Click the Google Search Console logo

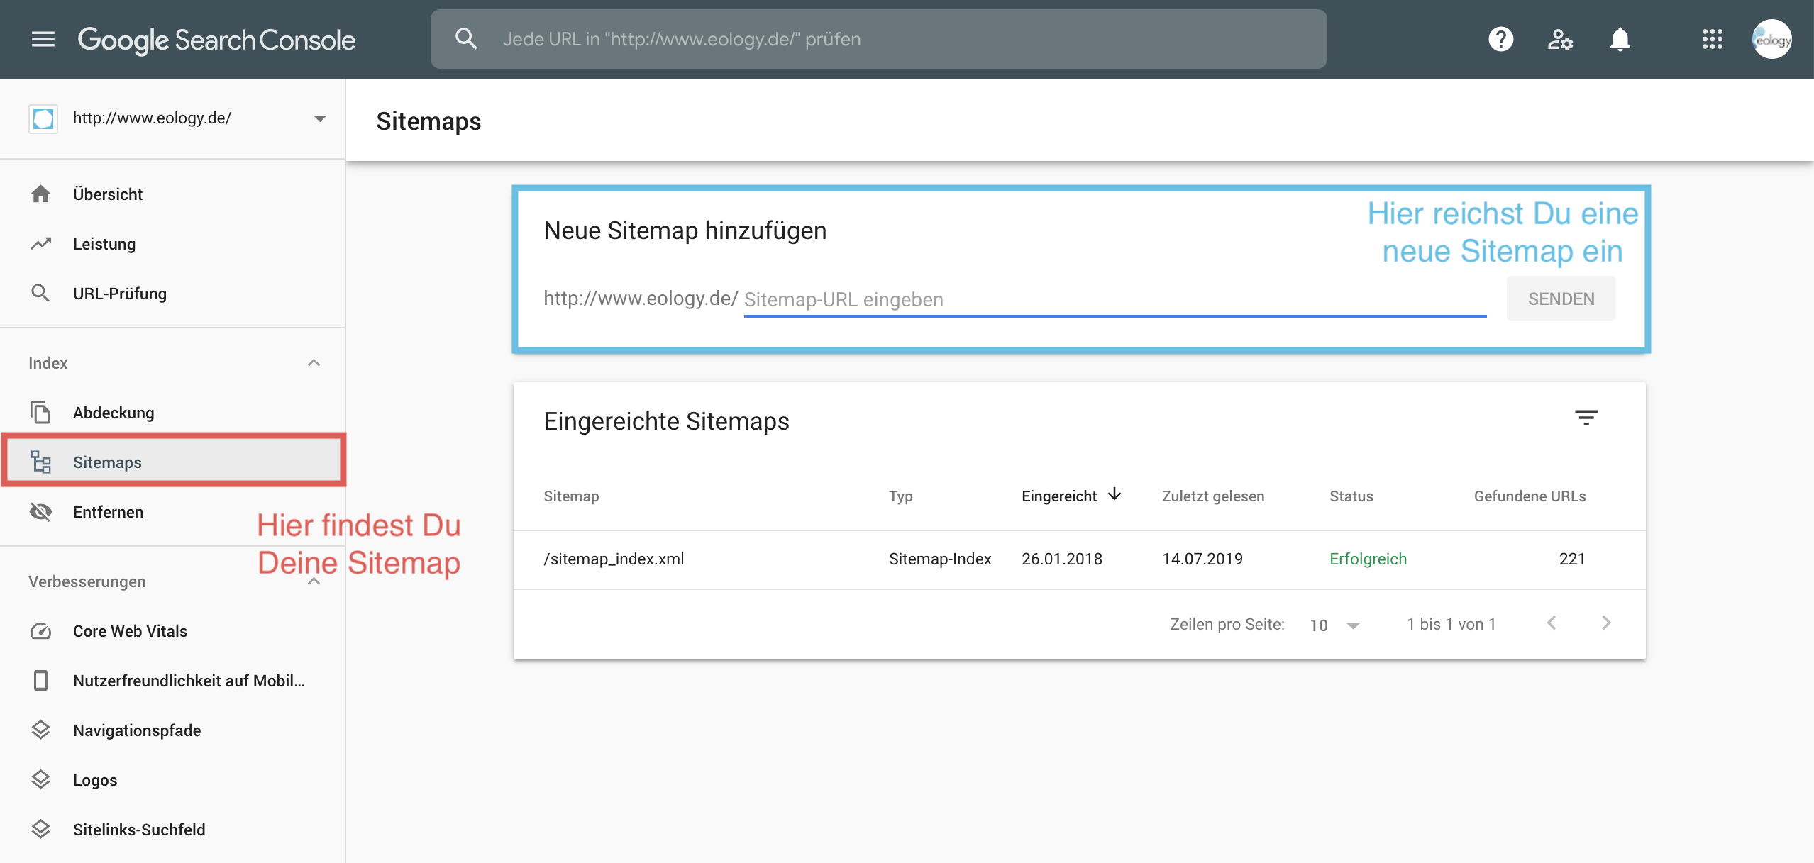(216, 40)
